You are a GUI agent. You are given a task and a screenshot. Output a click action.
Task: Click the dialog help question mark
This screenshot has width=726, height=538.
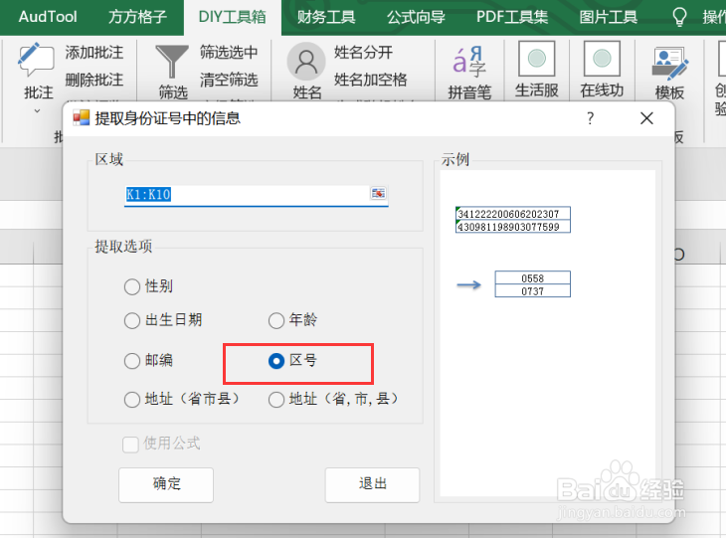590,118
